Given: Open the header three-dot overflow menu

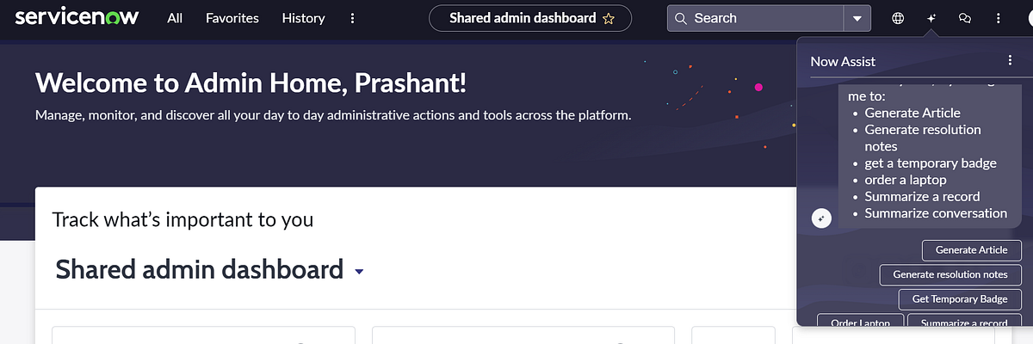Looking at the screenshot, I should pos(999,18).
